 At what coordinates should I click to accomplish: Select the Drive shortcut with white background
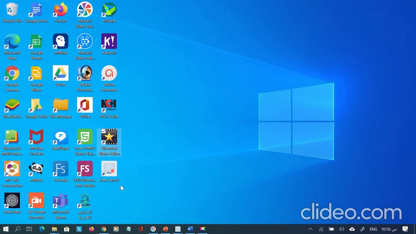pyautogui.click(x=60, y=76)
